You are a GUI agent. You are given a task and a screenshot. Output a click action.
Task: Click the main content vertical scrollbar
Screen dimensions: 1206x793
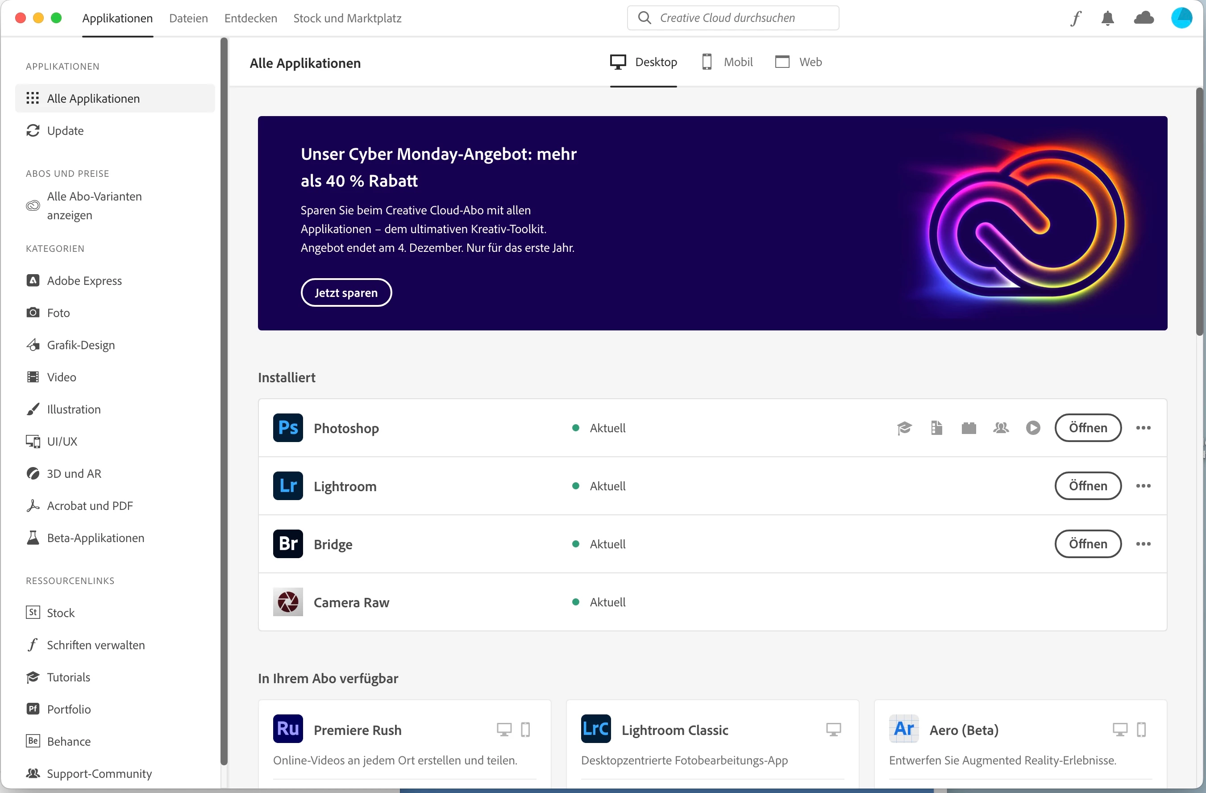(1199, 213)
